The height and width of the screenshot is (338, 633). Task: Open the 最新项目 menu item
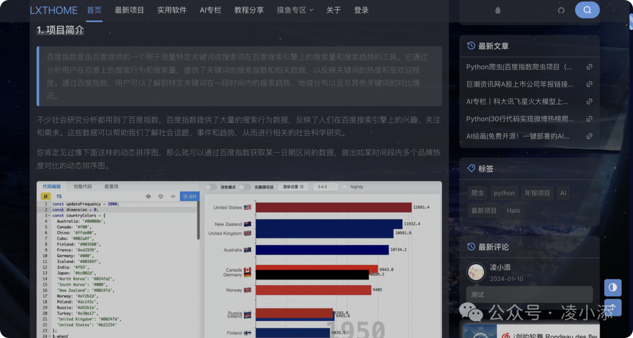pos(129,10)
